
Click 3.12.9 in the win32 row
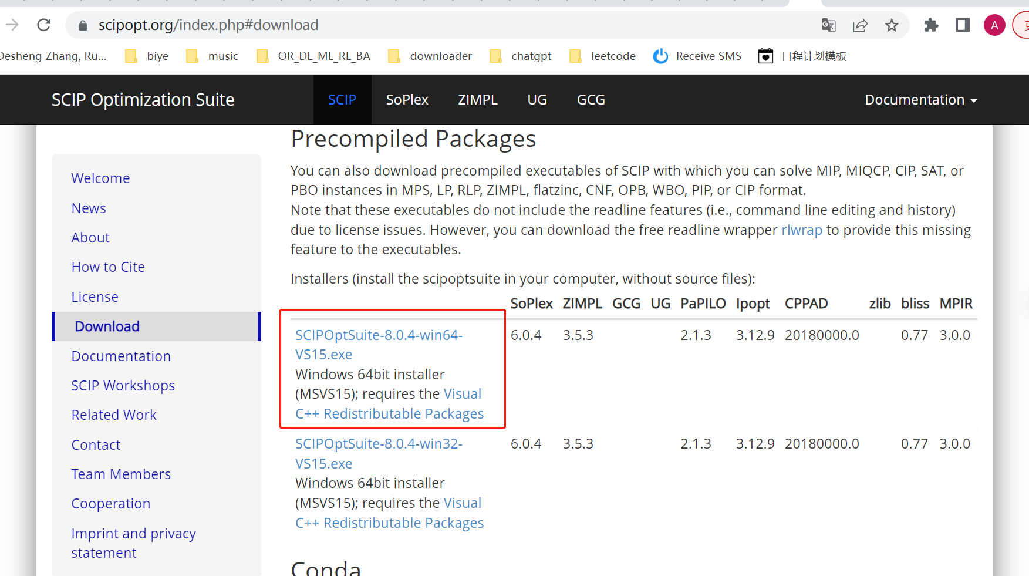[755, 444]
